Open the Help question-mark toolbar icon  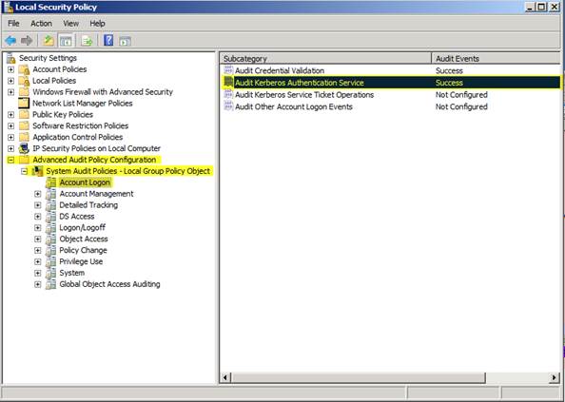(108, 40)
